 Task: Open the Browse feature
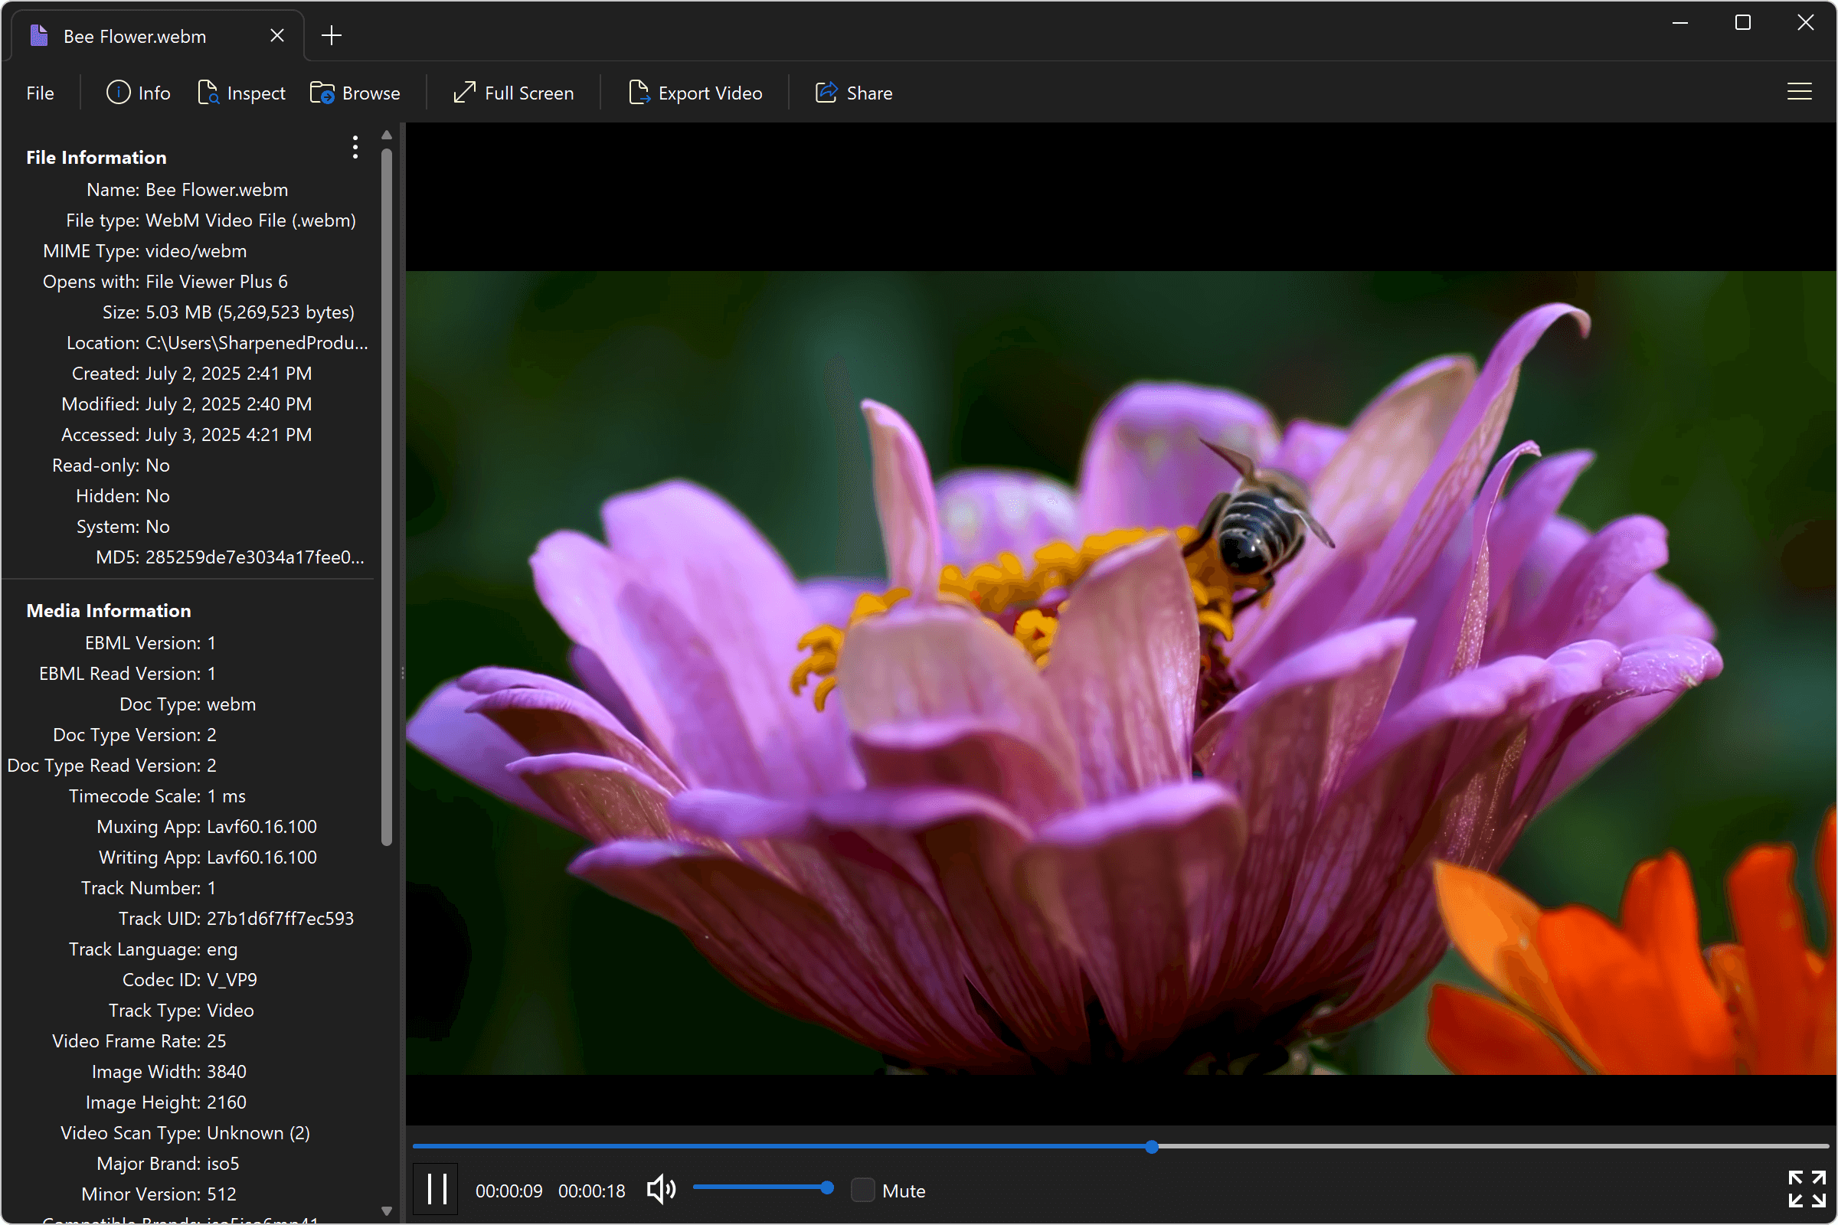(355, 92)
